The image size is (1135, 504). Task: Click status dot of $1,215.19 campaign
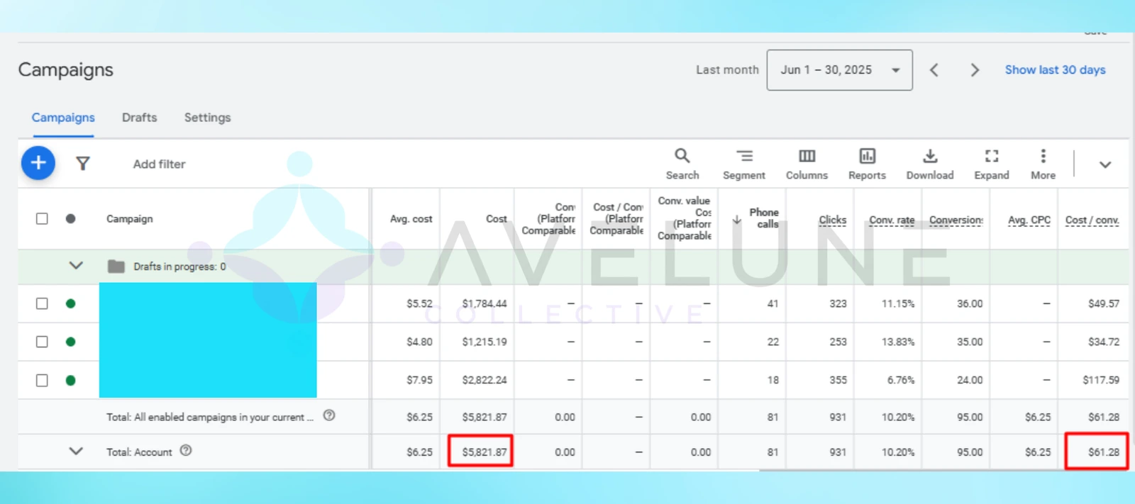(x=70, y=342)
